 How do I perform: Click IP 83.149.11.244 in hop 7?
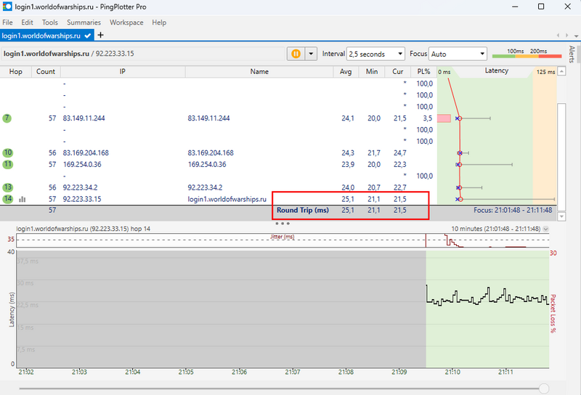pyautogui.click(x=84, y=118)
